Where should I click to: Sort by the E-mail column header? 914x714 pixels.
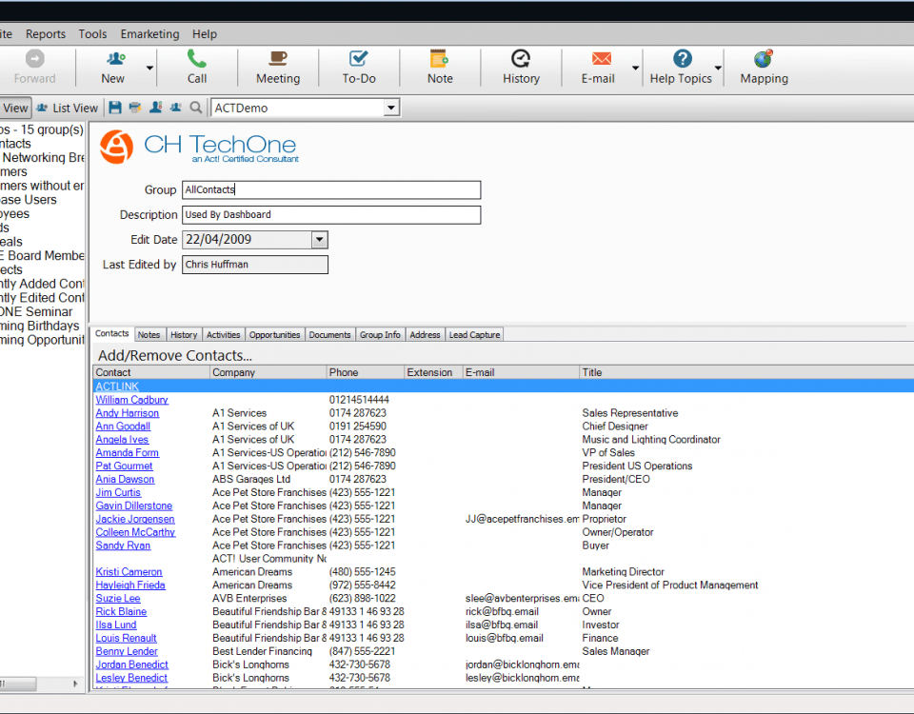click(x=521, y=372)
